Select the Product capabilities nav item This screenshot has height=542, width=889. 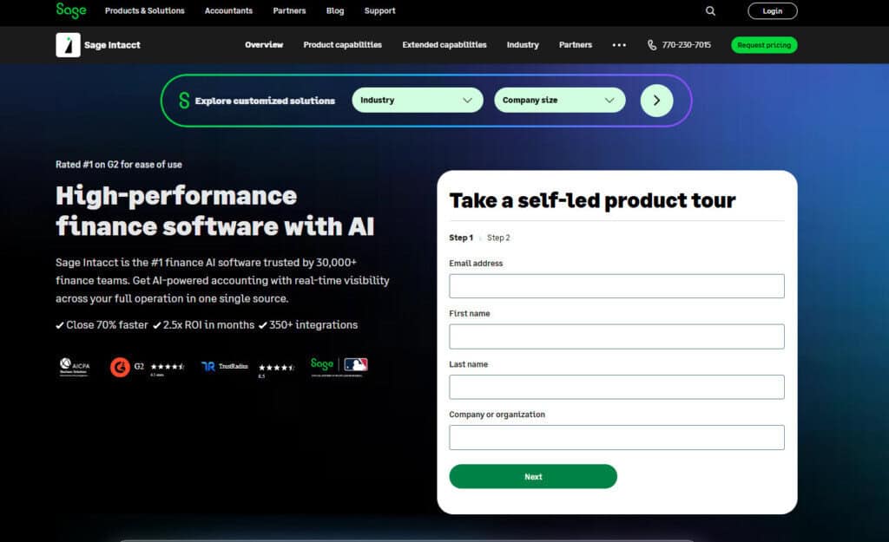342,45
